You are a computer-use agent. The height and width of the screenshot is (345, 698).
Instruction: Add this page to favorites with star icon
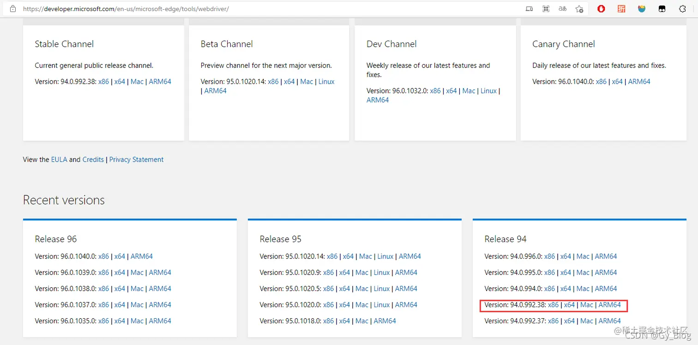[579, 9]
